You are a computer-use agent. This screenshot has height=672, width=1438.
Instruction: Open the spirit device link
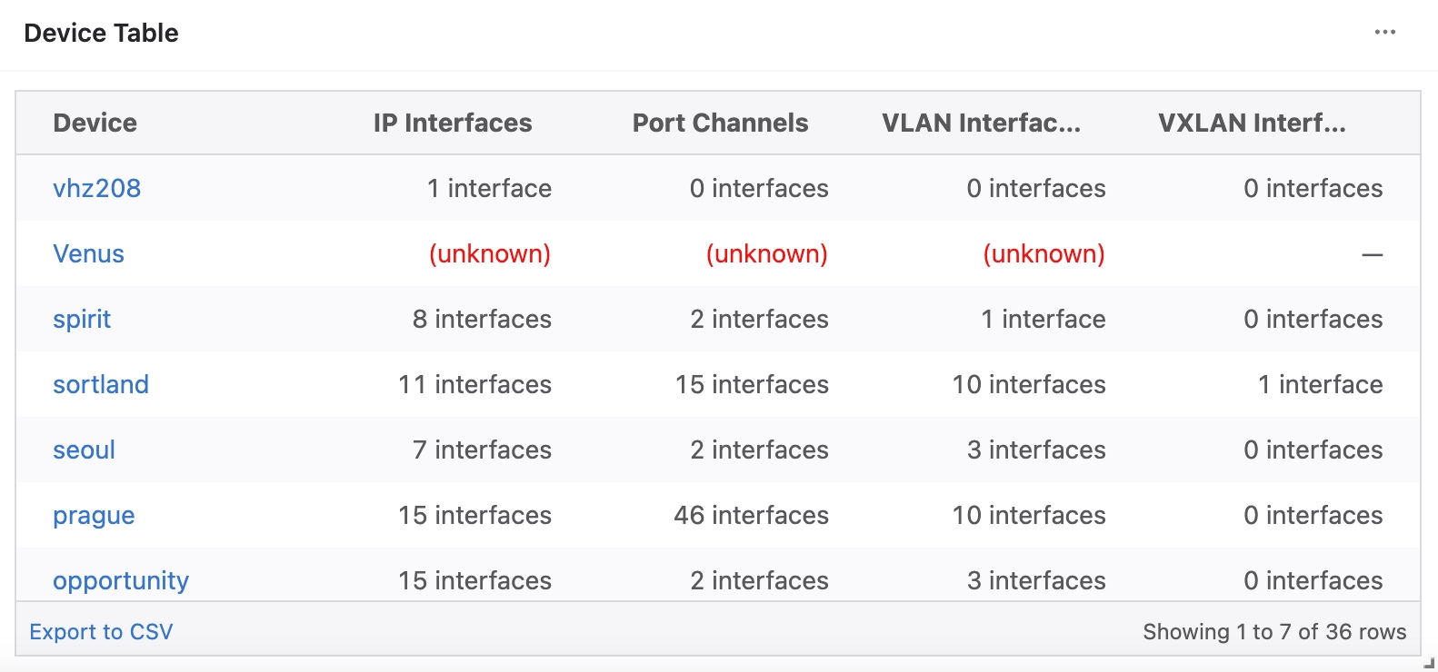click(x=82, y=319)
